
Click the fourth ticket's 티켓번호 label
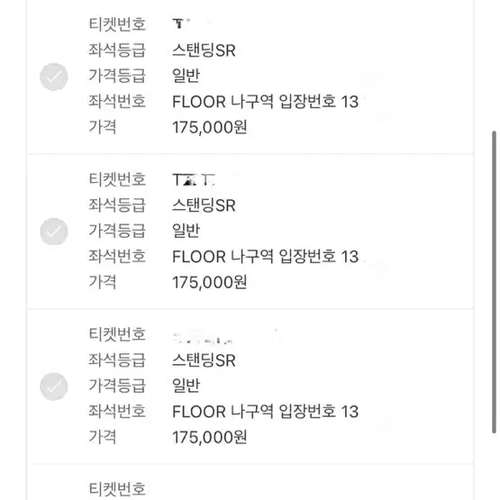click(117, 489)
